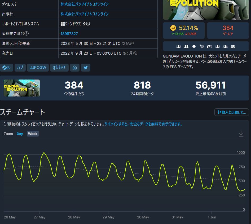Click the starburst category icon
This screenshot has height=224, width=251.
(x=194, y=47)
